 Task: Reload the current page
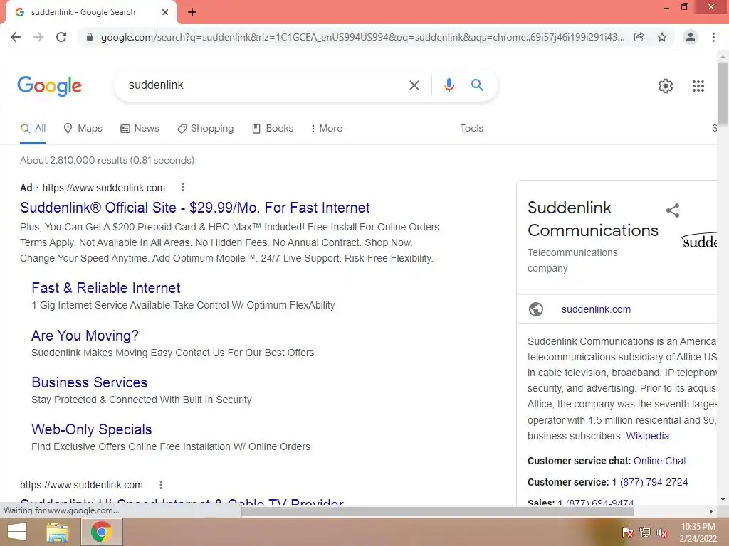pos(61,37)
